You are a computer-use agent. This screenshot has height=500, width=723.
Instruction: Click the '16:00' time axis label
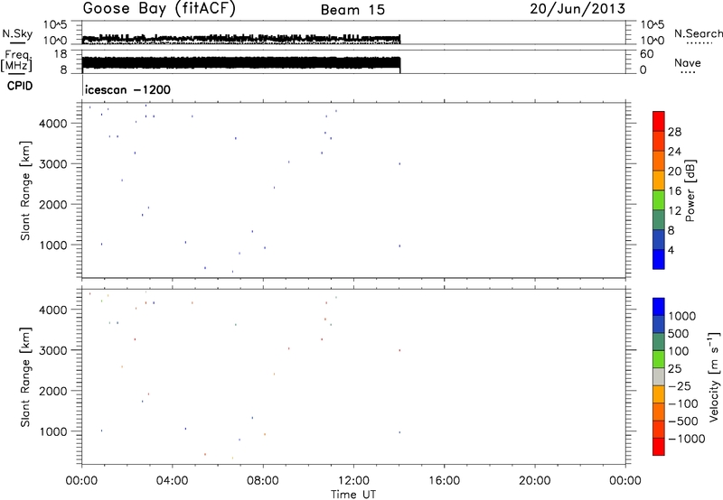click(444, 481)
